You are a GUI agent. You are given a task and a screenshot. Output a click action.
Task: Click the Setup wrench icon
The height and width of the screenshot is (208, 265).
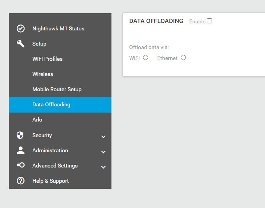tap(21, 44)
